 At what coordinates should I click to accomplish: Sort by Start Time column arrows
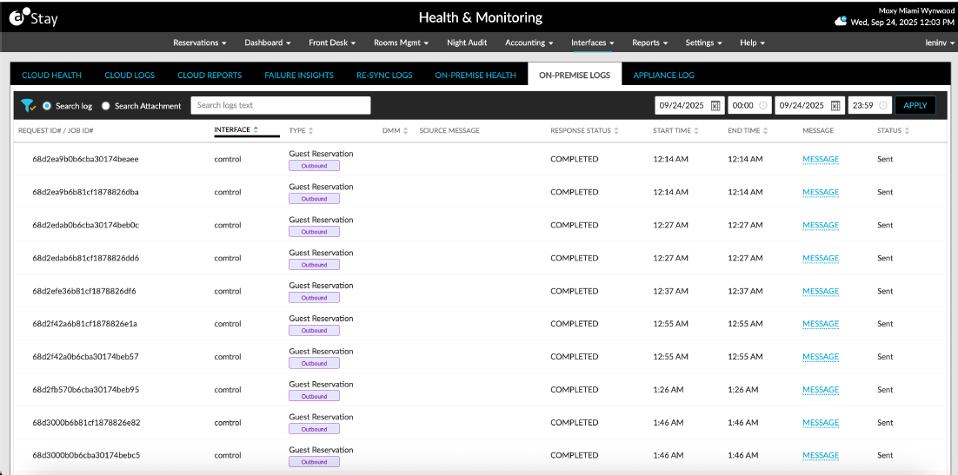[x=696, y=130]
